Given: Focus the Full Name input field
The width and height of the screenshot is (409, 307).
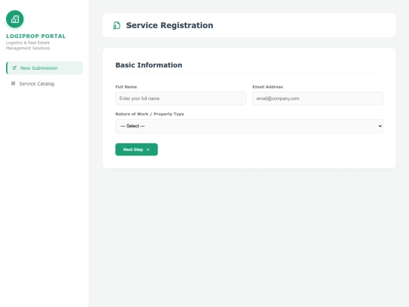Looking at the screenshot, I should [180, 99].
